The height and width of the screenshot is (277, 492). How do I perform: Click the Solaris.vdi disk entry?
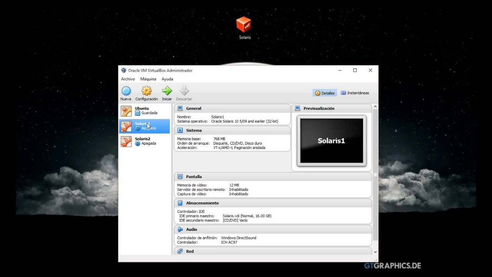coord(247,216)
